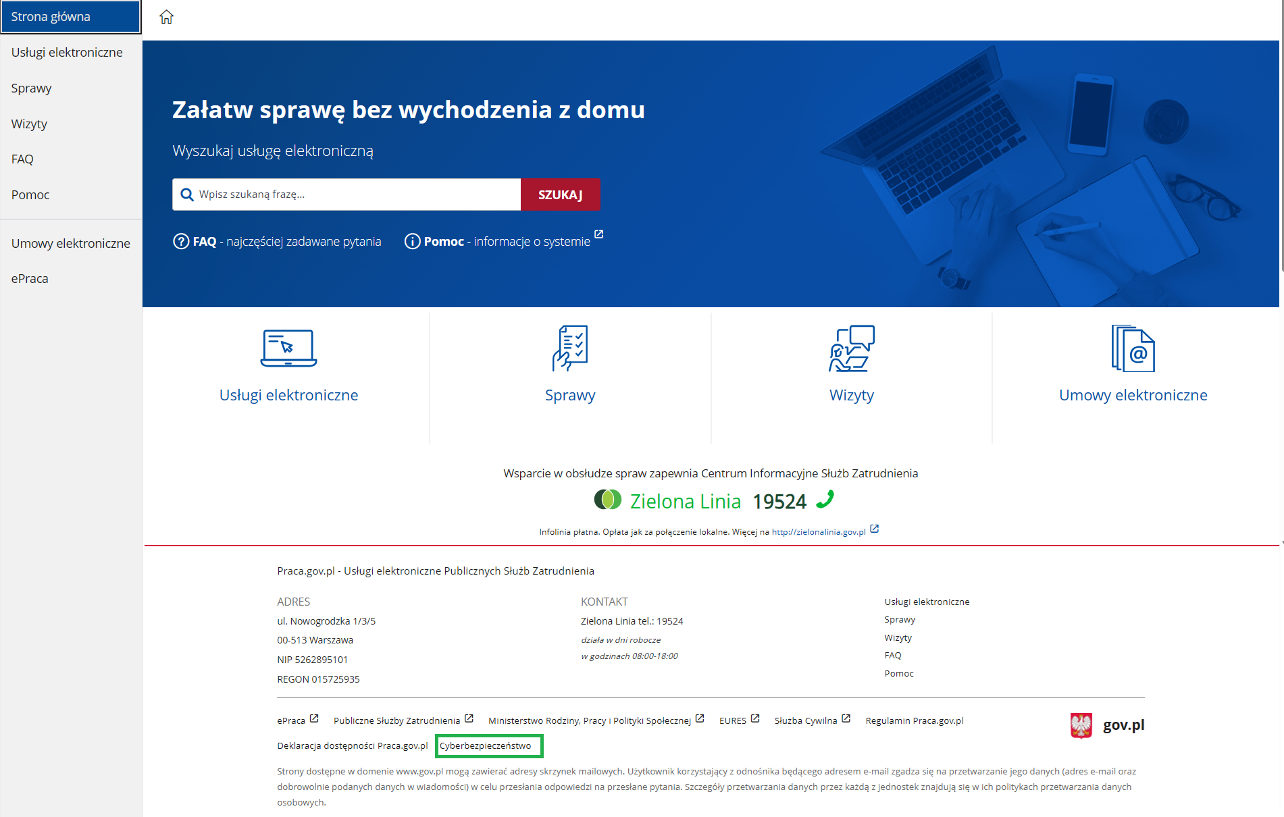Click external icon next to EURES
The width and height of the screenshot is (1284, 817).
point(755,718)
